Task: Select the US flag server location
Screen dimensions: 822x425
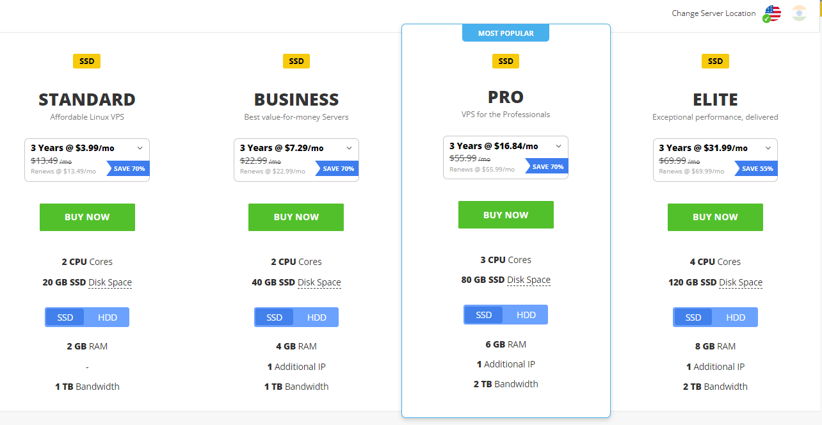Action: [773, 13]
